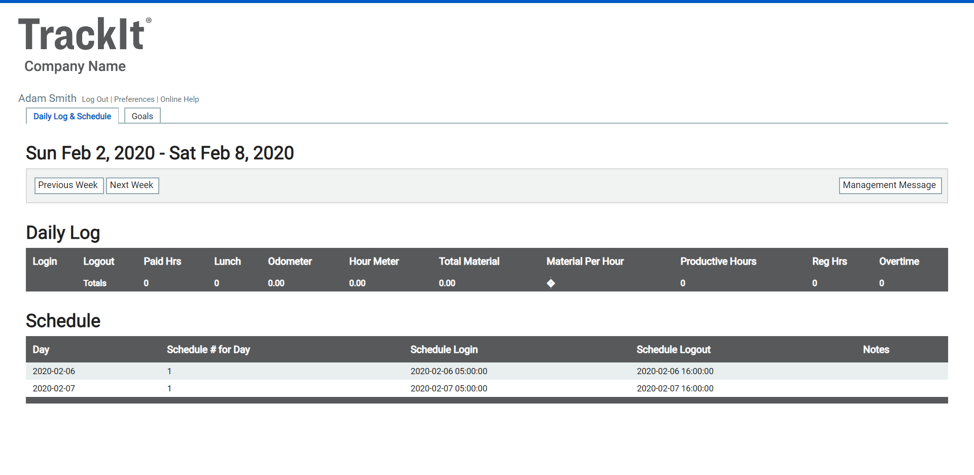This screenshot has height=475, width=974.
Task: Click the Hour Meter column header
Action: tap(374, 262)
